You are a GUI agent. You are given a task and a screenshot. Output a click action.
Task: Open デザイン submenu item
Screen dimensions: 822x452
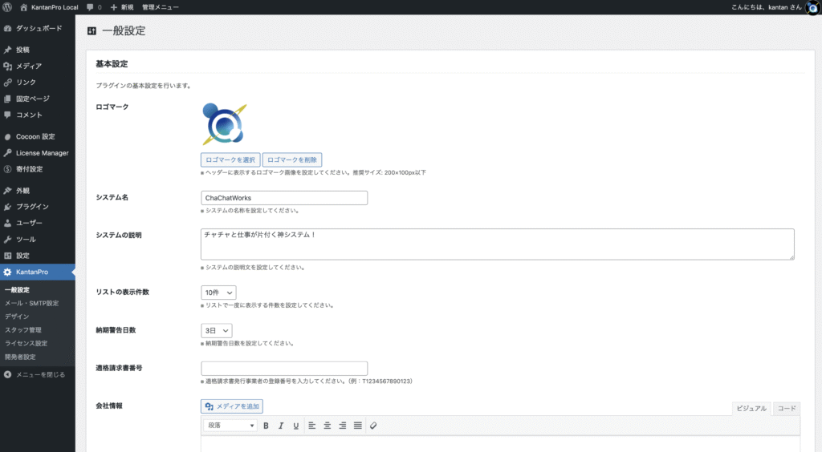point(17,317)
